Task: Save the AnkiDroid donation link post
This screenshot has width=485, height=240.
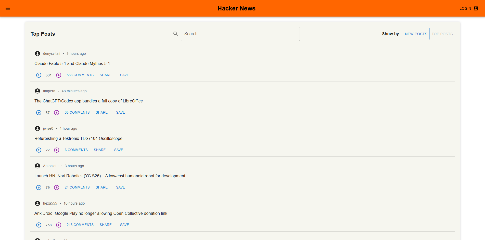Action: pyautogui.click(x=124, y=225)
